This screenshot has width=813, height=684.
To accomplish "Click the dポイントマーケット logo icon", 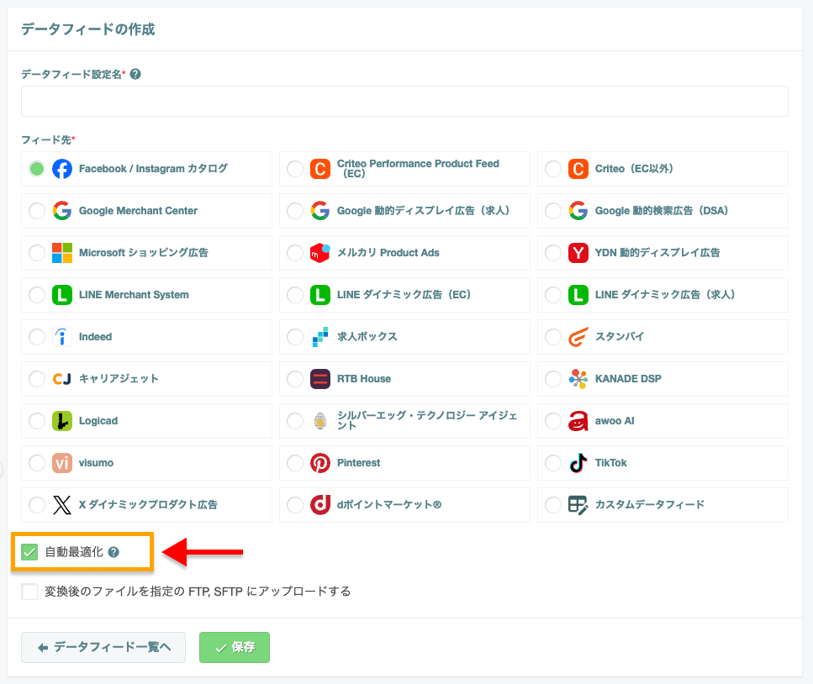I will click(x=320, y=505).
